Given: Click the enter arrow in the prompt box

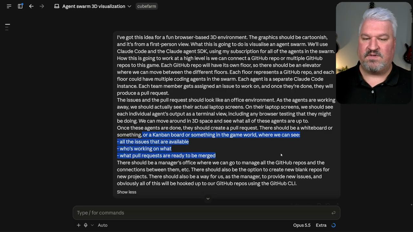Looking at the screenshot, I should 333,213.
